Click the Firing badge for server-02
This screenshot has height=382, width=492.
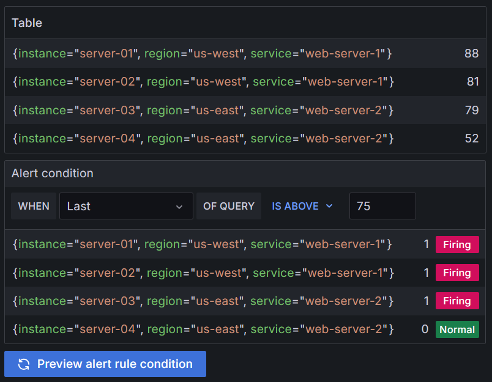coord(457,273)
